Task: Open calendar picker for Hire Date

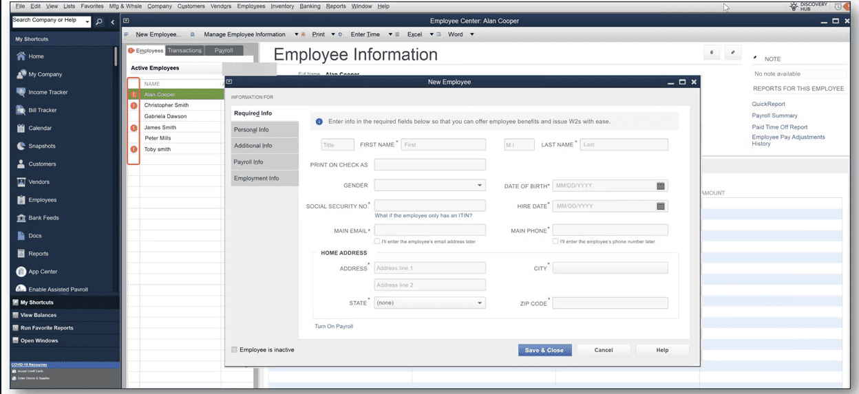Action: click(661, 206)
